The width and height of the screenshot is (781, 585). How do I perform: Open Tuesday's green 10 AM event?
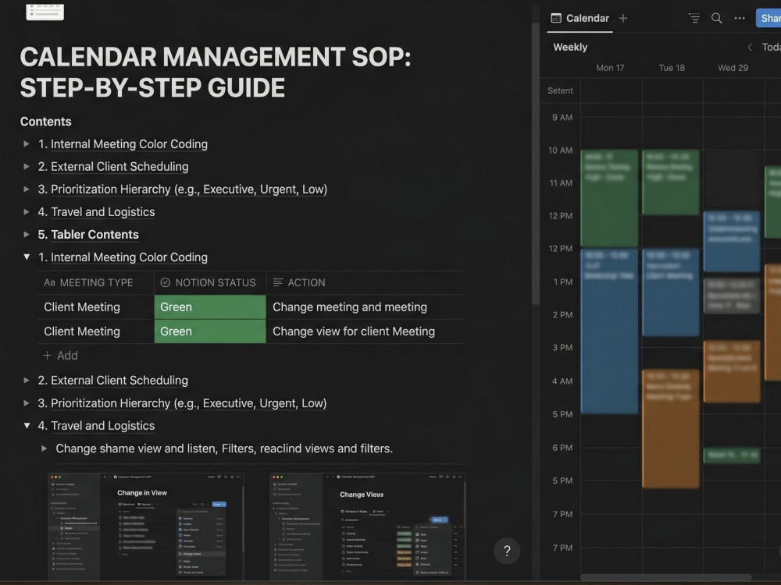pos(670,182)
